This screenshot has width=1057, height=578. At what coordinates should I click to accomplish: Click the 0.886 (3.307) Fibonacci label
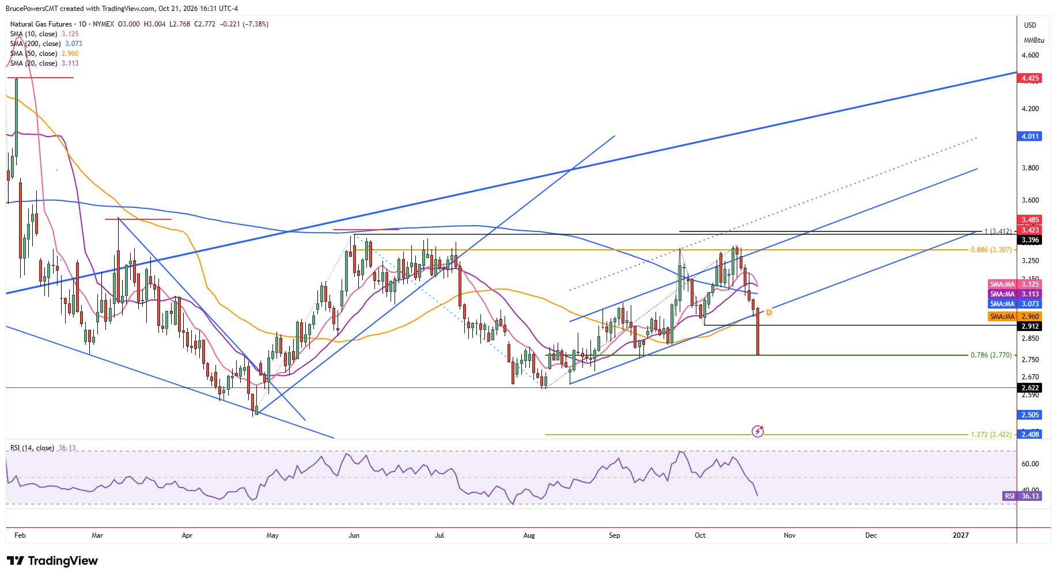(x=991, y=250)
